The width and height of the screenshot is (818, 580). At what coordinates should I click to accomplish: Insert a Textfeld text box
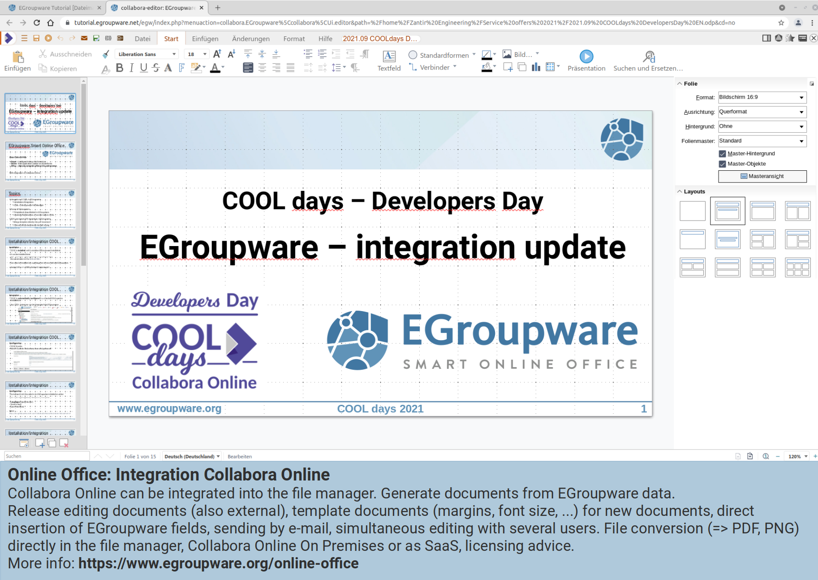tap(389, 61)
